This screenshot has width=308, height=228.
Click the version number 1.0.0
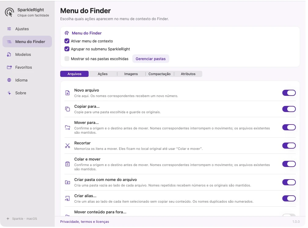pyautogui.click(x=296, y=222)
